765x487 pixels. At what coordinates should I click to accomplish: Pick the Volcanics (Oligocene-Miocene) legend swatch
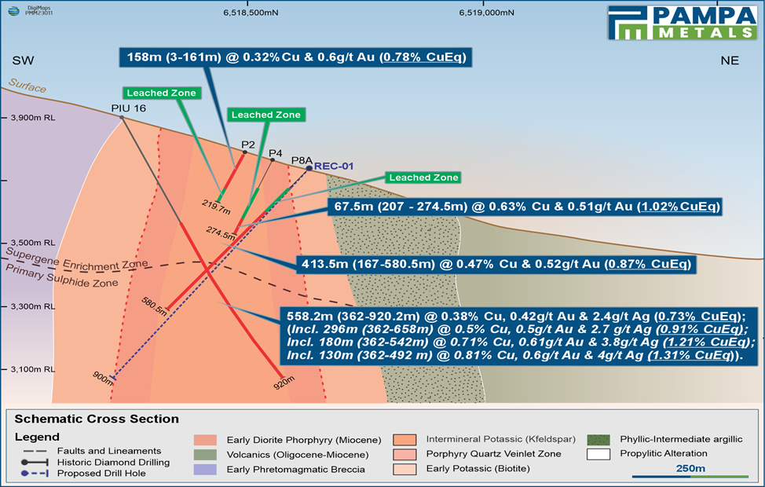coord(205,454)
